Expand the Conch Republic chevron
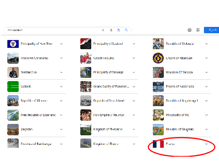The height and width of the screenshot is (164, 219). click(x=134, y=58)
